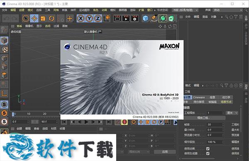Click the timeline playhead at frame 0
This screenshot has height=161, width=249.
tap(13, 115)
